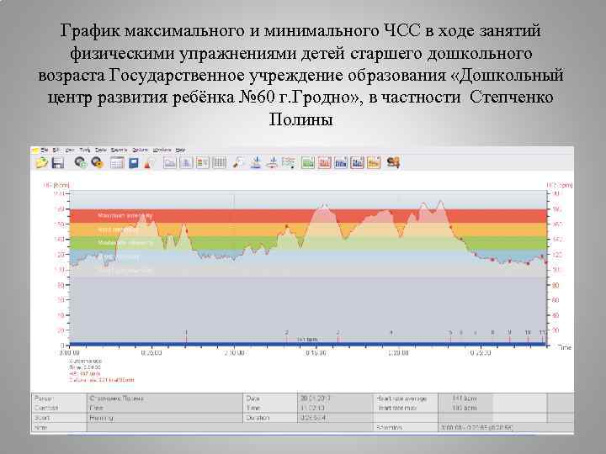
Task: Open the blue diary book icon
Action: (134, 162)
